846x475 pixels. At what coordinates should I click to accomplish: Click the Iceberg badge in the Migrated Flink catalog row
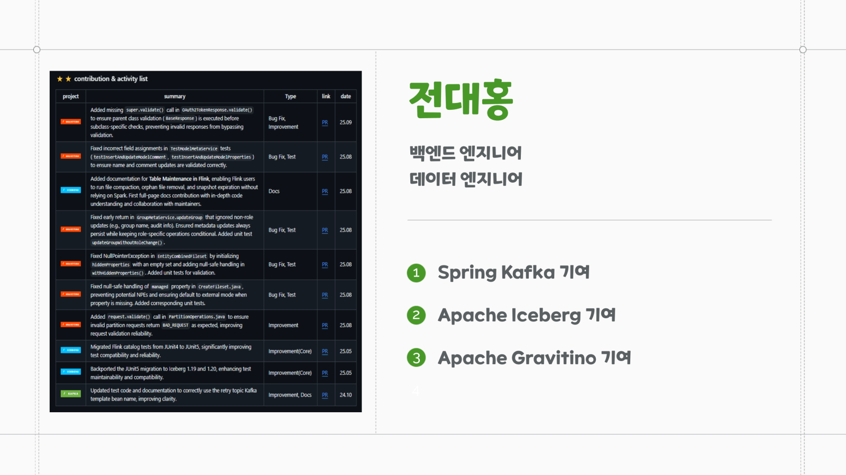(70, 350)
